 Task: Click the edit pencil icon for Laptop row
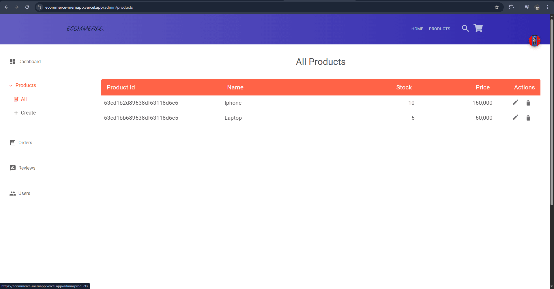(x=516, y=117)
